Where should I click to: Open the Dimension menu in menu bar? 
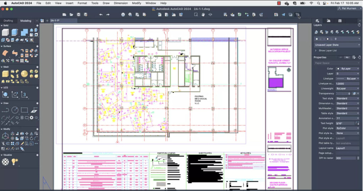point(121,3)
